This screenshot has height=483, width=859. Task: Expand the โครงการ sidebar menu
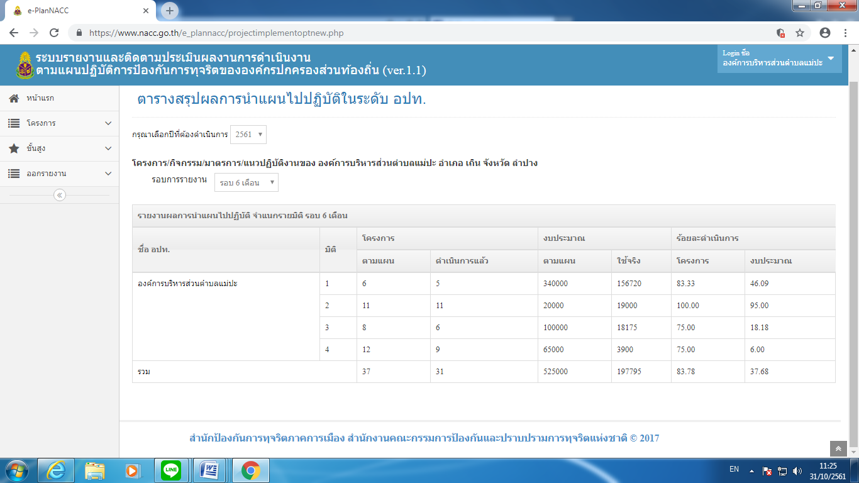pos(59,123)
